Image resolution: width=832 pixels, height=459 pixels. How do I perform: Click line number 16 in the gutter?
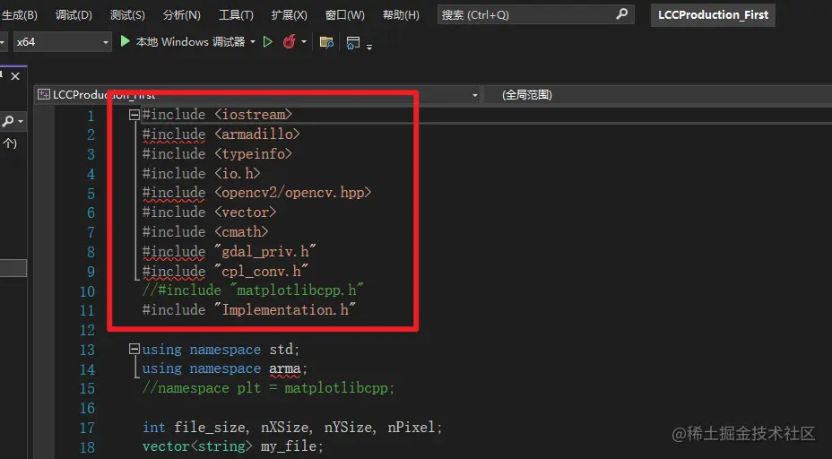[x=87, y=408]
